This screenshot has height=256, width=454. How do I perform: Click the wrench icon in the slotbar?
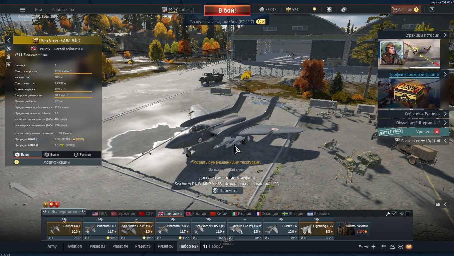[x=388, y=214]
